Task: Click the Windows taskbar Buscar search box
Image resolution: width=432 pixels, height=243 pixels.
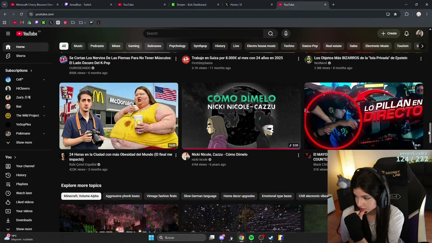Action: click(x=182, y=238)
